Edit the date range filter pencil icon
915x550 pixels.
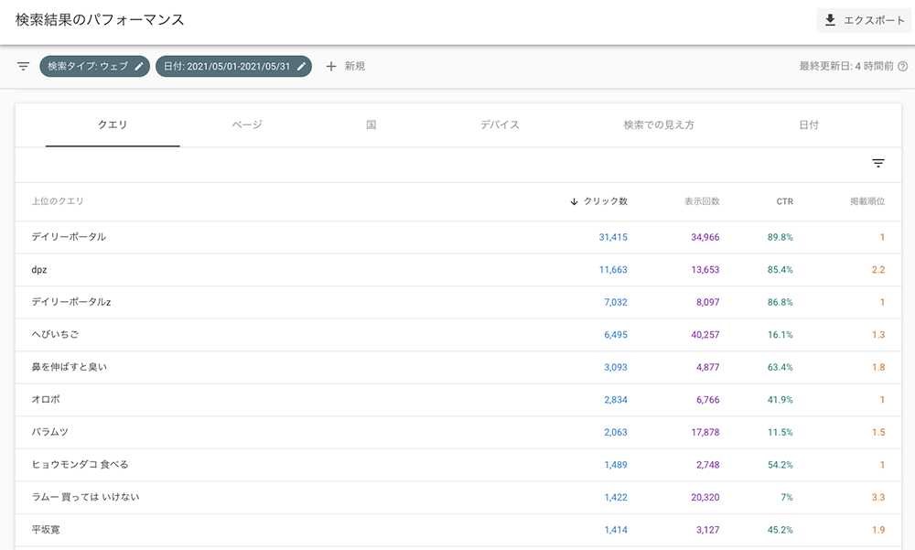coord(301,67)
